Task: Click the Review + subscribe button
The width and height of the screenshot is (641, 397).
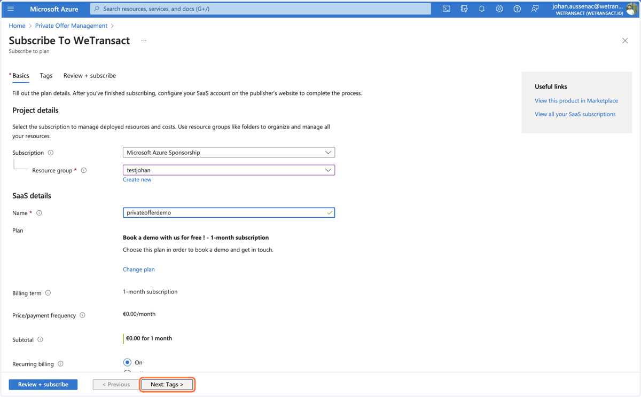Action: tap(43, 384)
